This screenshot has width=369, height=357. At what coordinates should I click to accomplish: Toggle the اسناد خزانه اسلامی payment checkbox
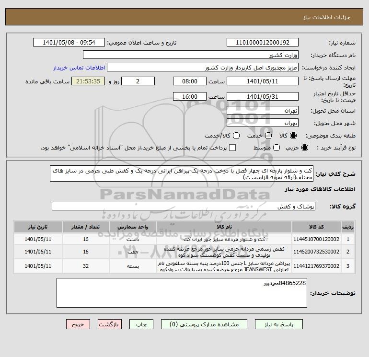point(232,148)
